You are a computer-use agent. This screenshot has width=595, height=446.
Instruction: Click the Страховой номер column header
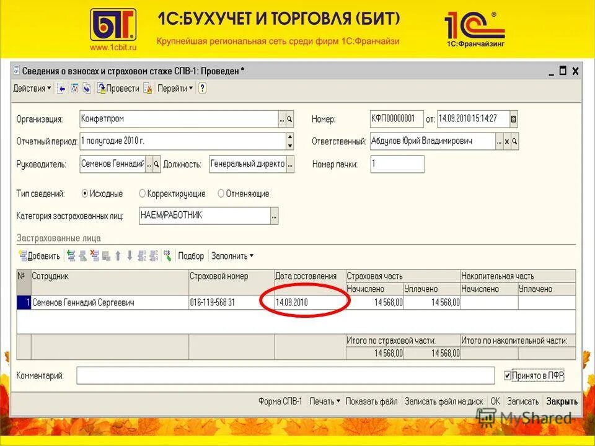point(231,282)
